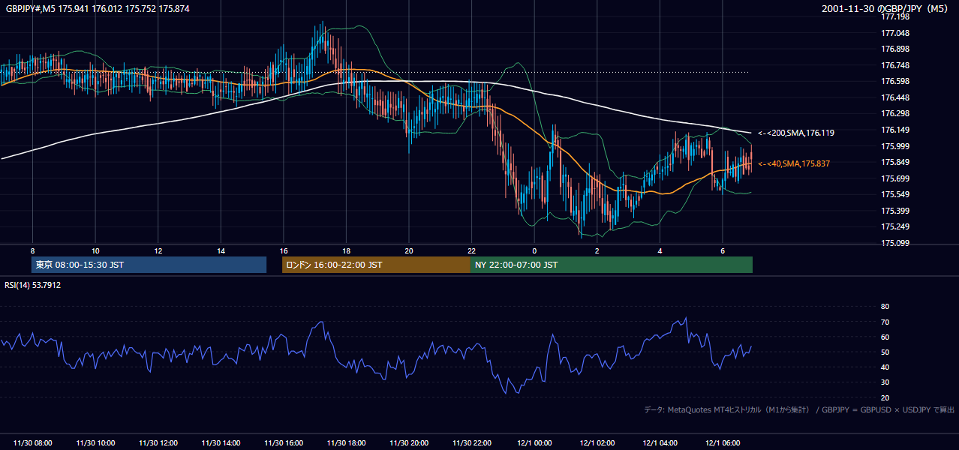959x450 pixels.
Task: Click the 11/30 20:00 bottom time label
Action: coord(409,443)
